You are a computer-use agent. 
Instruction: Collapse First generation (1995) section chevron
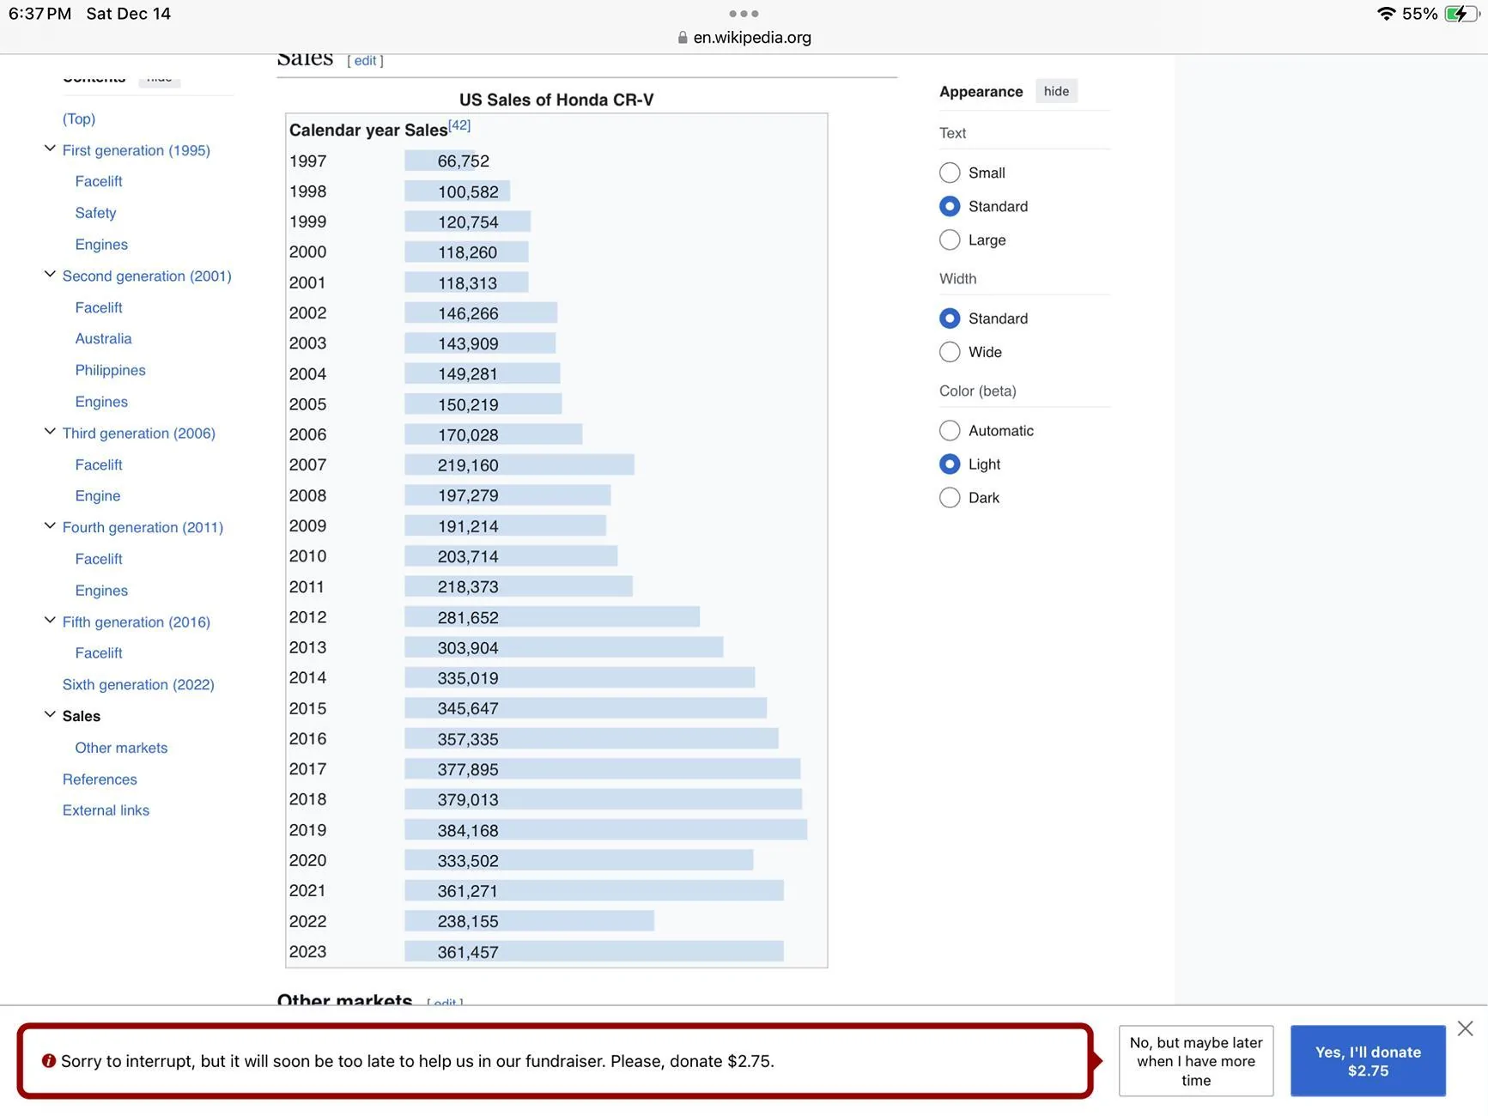click(x=50, y=149)
